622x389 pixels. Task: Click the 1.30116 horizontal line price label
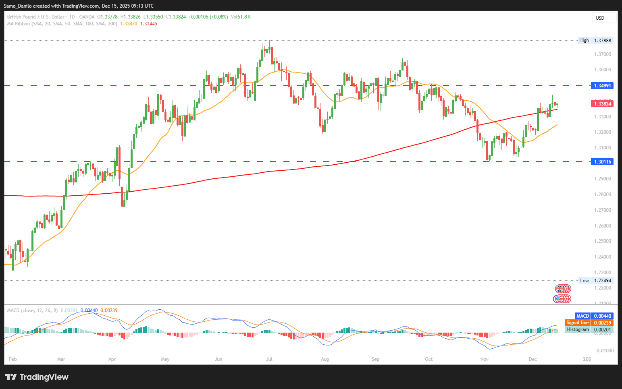tap(602, 162)
